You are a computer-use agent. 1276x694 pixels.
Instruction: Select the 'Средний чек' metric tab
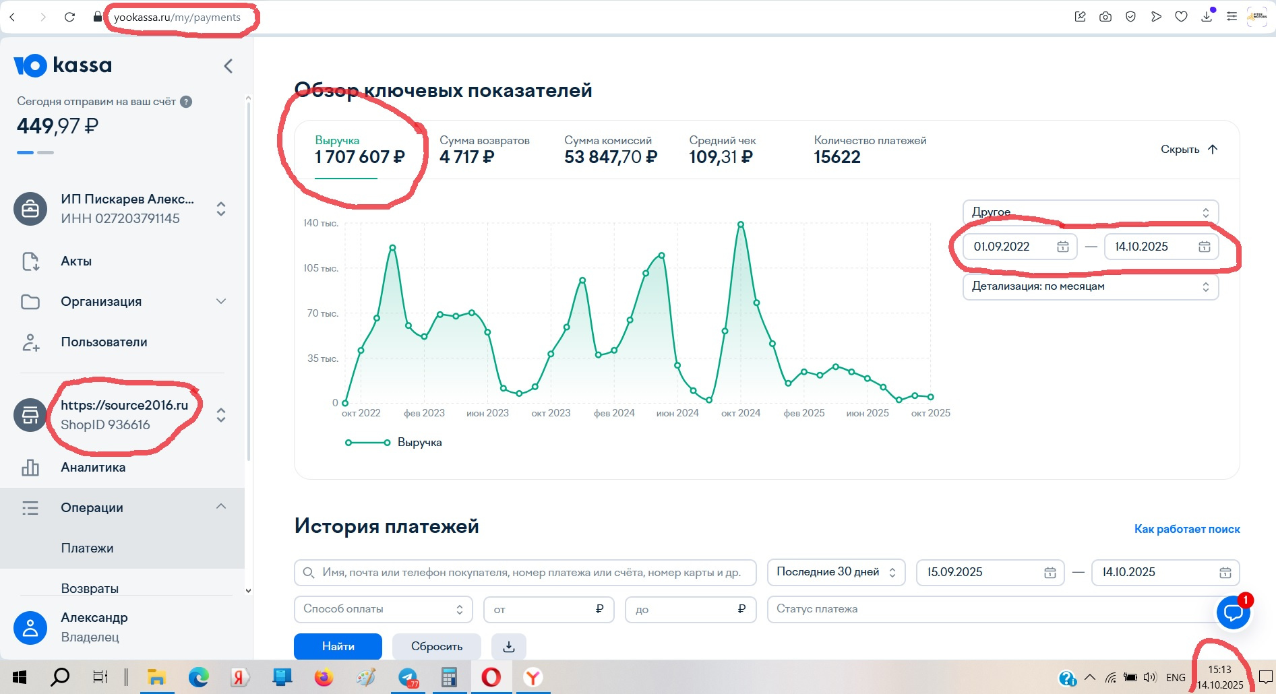pos(723,150)
